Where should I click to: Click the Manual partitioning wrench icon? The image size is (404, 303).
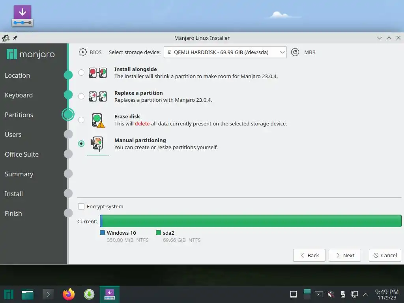click(x=97, y=144)
